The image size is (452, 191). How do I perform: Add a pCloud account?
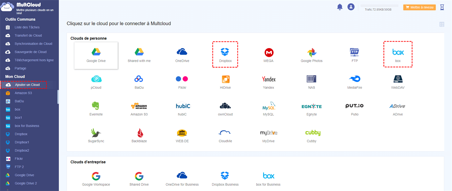[x=96, y=83]
